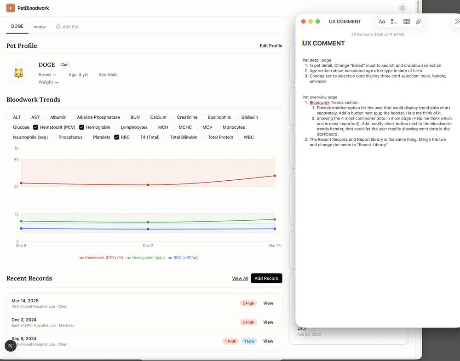Check the Creatinine checkbox
Screen dimensions: 460x361
[x=172, y=117]
